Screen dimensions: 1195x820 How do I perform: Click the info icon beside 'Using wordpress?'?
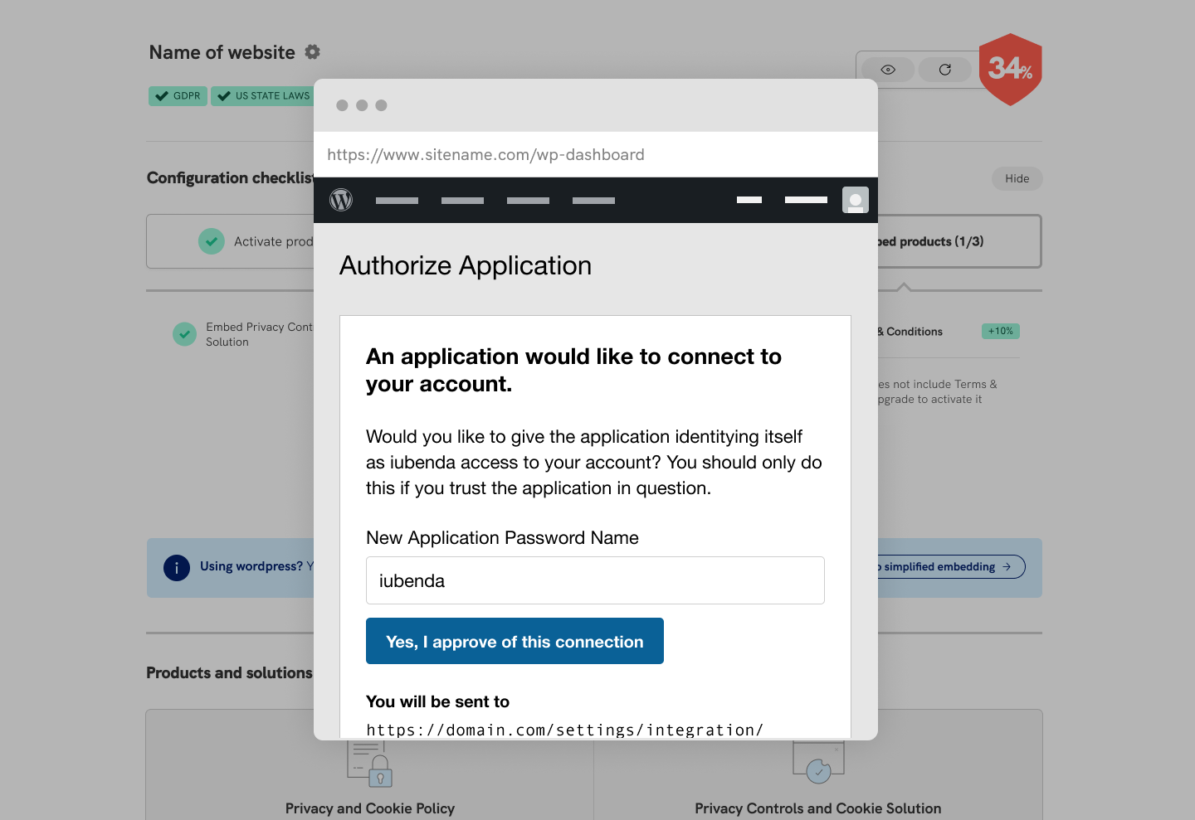tap(177, 568)
